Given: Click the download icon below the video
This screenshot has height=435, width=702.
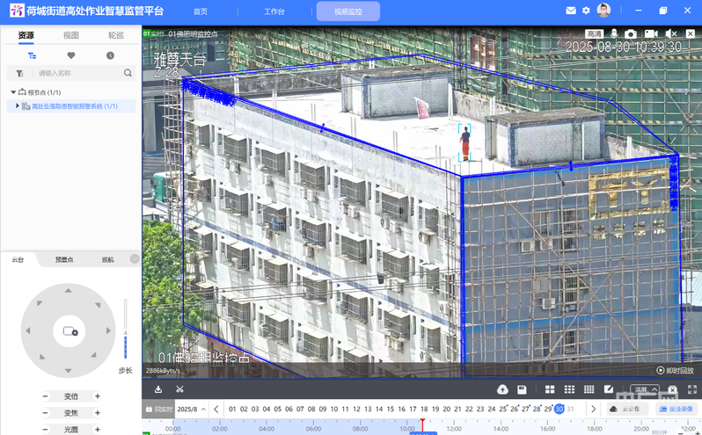Looking at the screenshot, I should click(158, 389).
